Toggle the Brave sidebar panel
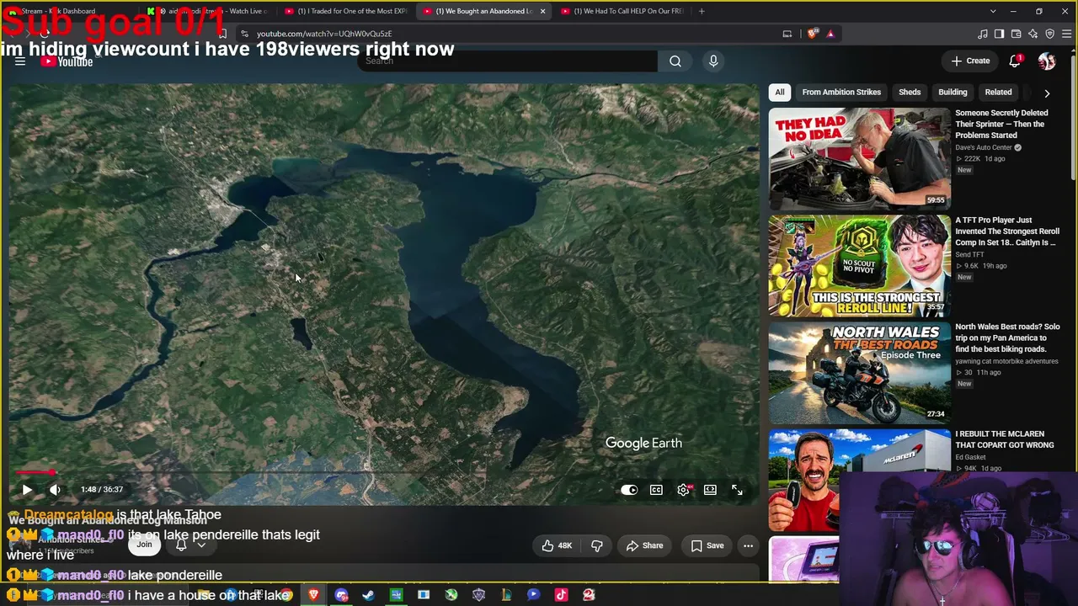 coord(999,34)
